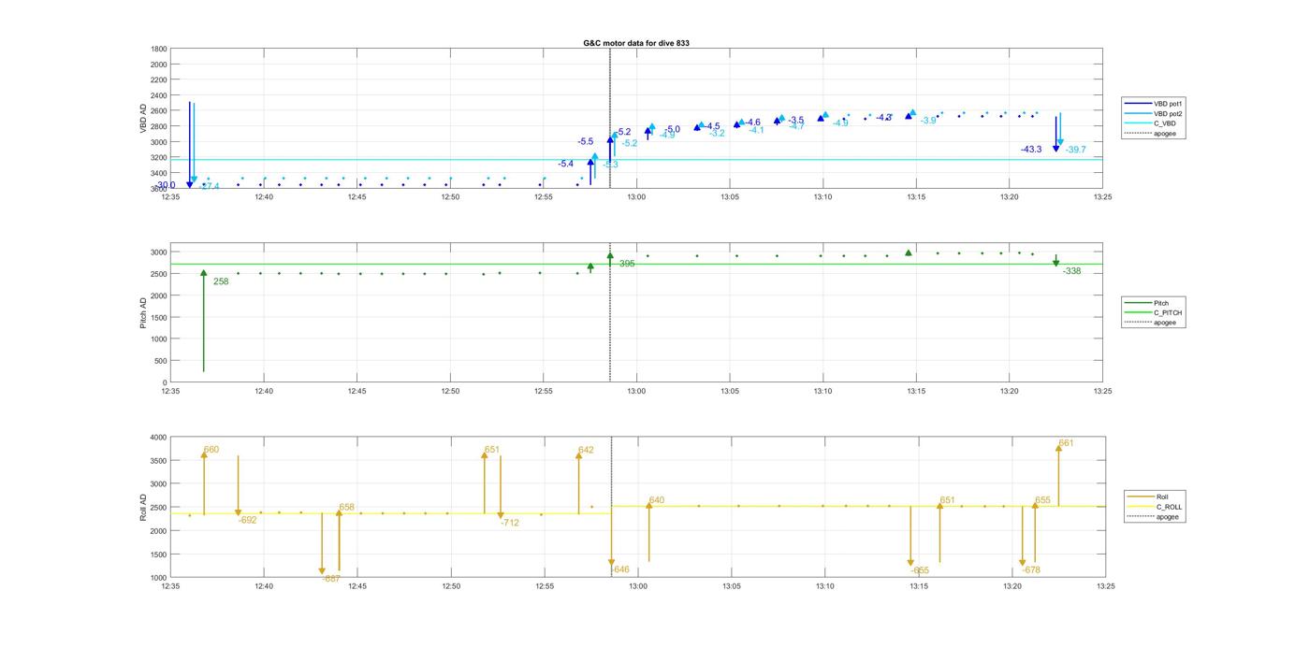The height and width of the screenshot is (648, 1310).
Task: Click the "VBD AD" y-axis label
Action: click(144, 118)
